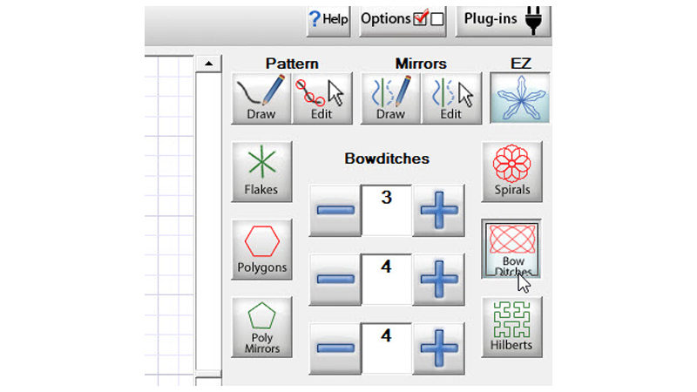
Task: Click the third Bowditches value field
Action: pos(385,348)
